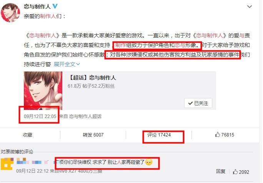Click the blushing emoji in the comment
This screenshot has height=183, width=263.
(x=149, y=162)
